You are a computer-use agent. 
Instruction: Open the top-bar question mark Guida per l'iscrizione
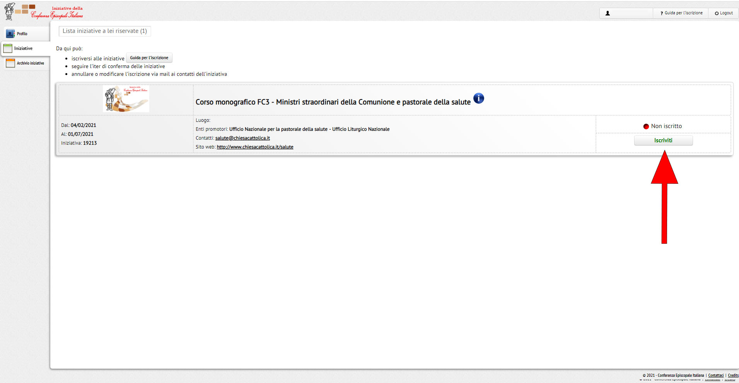tap(681, 13)
